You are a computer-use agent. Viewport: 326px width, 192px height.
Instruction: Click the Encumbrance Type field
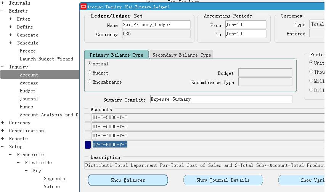[265, 82]
